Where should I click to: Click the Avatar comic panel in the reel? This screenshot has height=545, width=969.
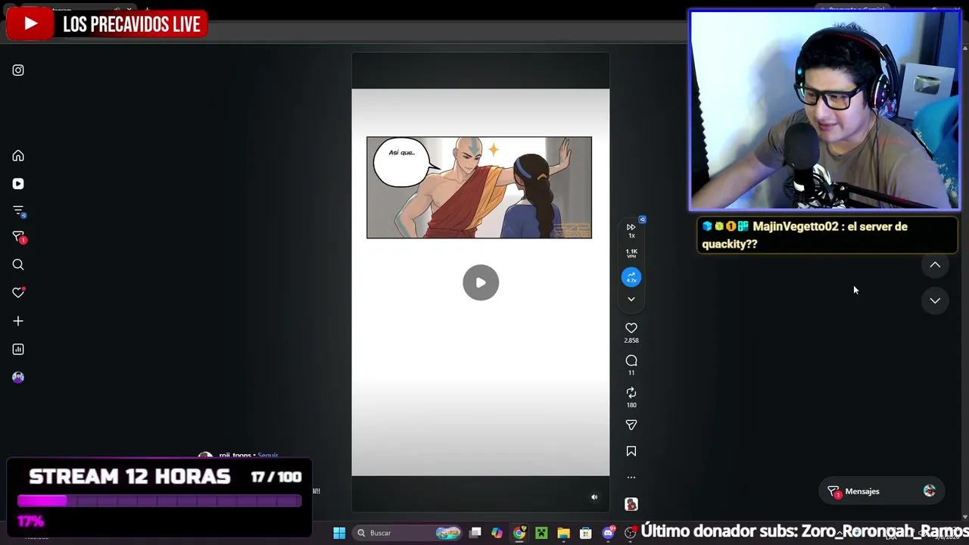479,188
